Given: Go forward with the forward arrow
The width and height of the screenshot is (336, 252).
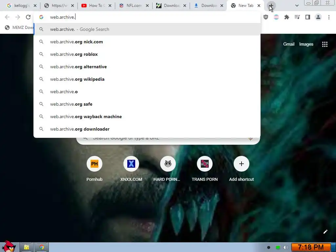Looking at the screenshot, I should point(18,17).
